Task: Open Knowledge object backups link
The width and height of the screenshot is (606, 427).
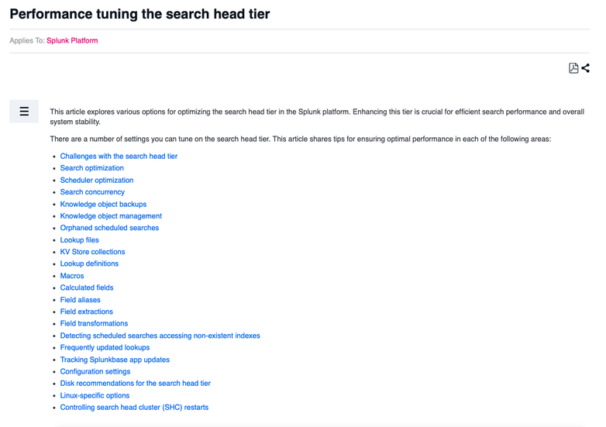Action: (103, 204)
